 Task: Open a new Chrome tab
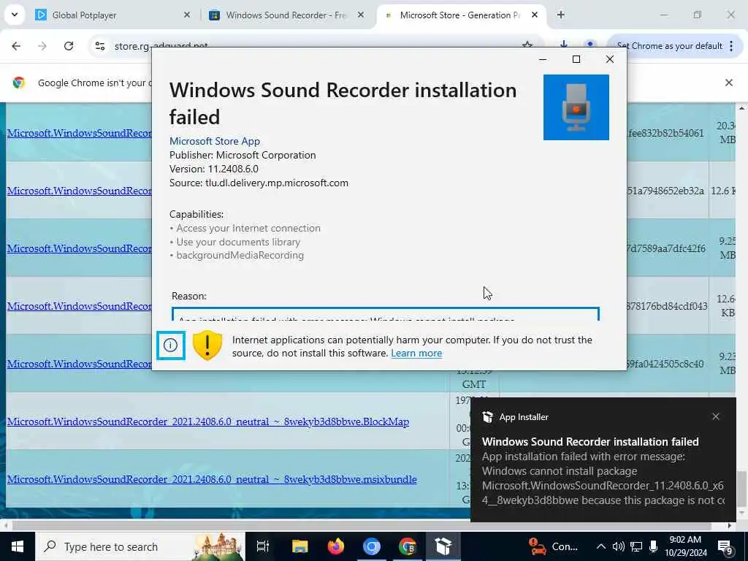(x=560, y=15)
